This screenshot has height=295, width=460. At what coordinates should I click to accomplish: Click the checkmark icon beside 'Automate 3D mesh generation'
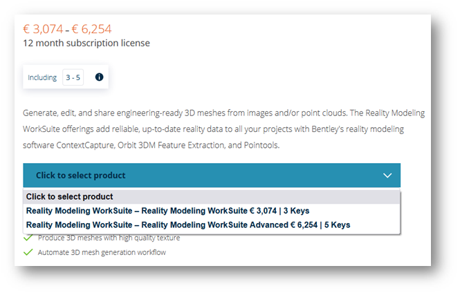pyautogui.click(x=28, y=252)
